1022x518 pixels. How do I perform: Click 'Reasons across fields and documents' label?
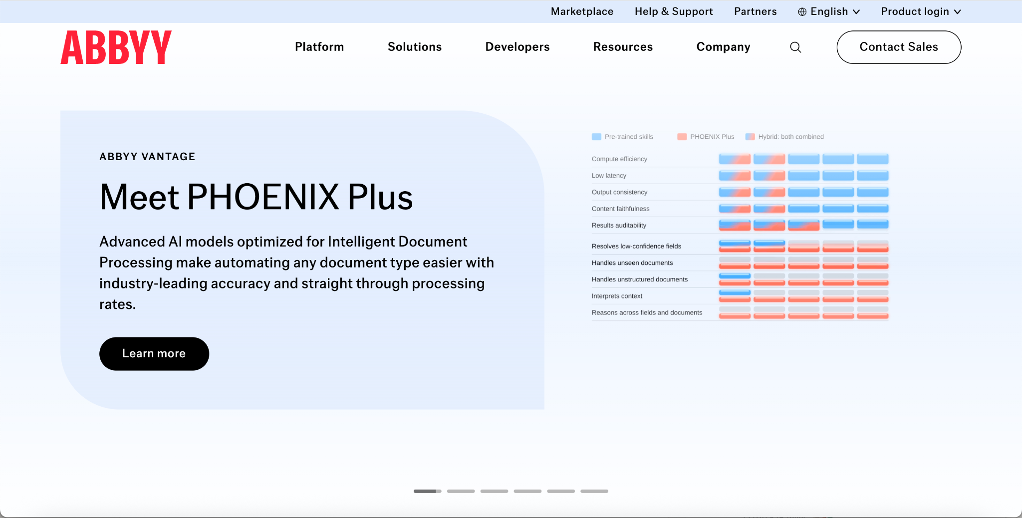click(x=647, y=313)
